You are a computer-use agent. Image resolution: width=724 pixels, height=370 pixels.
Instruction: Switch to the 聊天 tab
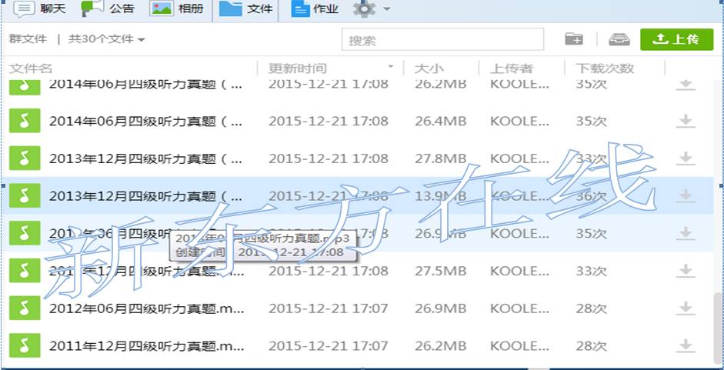[40, 8]
